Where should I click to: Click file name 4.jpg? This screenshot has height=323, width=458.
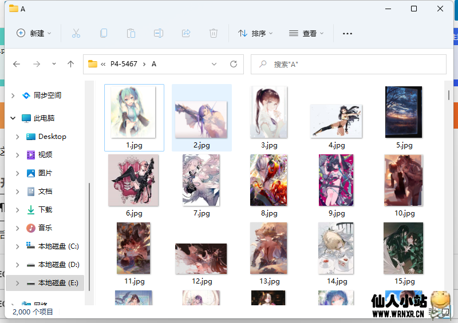337,145
